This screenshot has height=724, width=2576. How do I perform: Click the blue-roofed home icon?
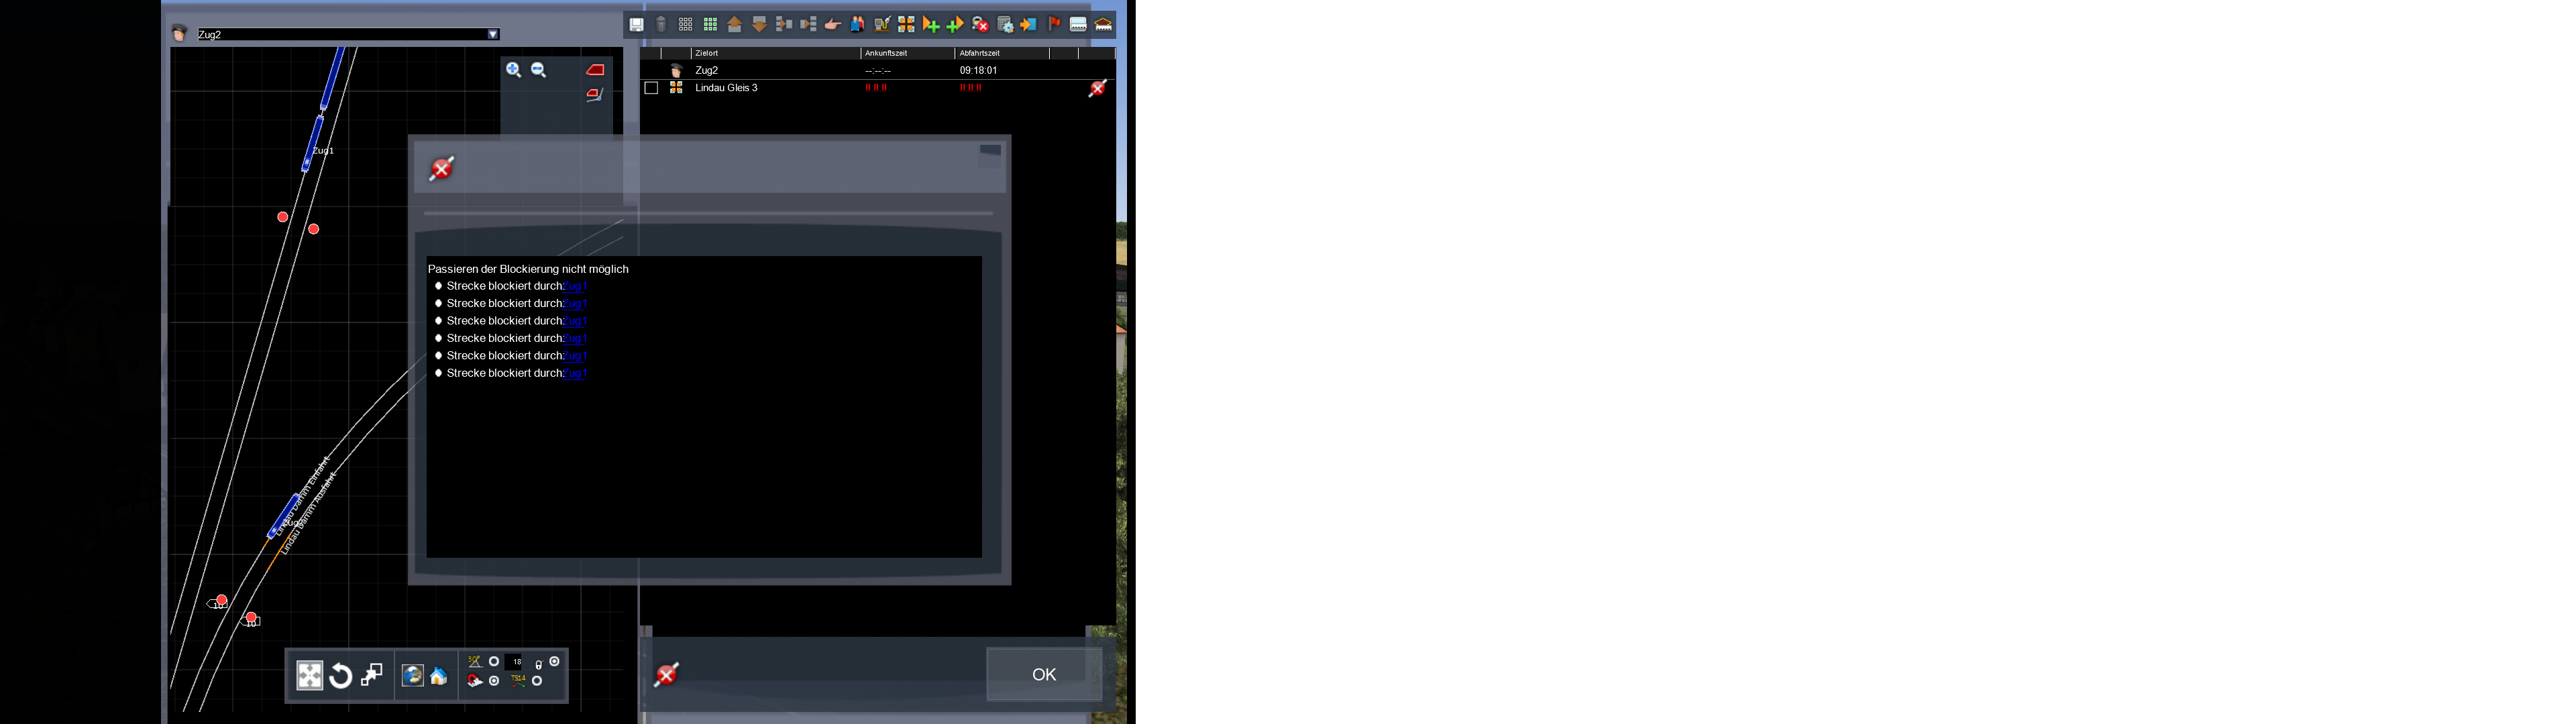tap(439, 677)
